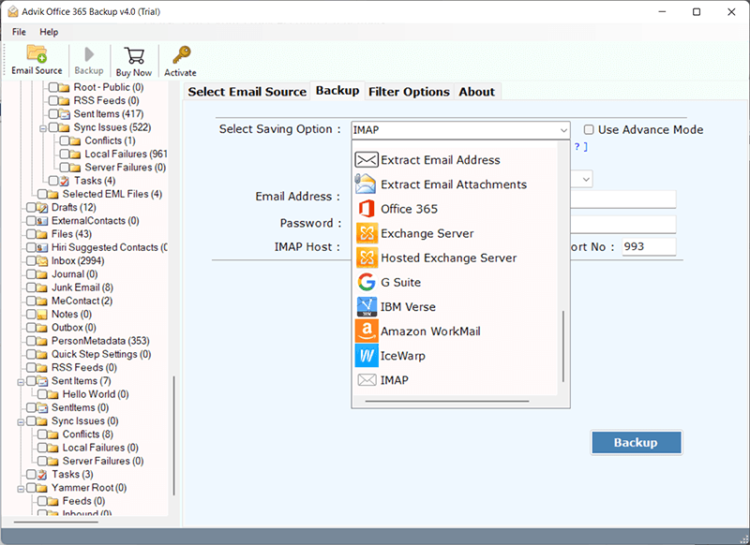Enable the Use Advance Mode checkbox
Viewport: 750px width, 545px height.
tap(589, 129)
